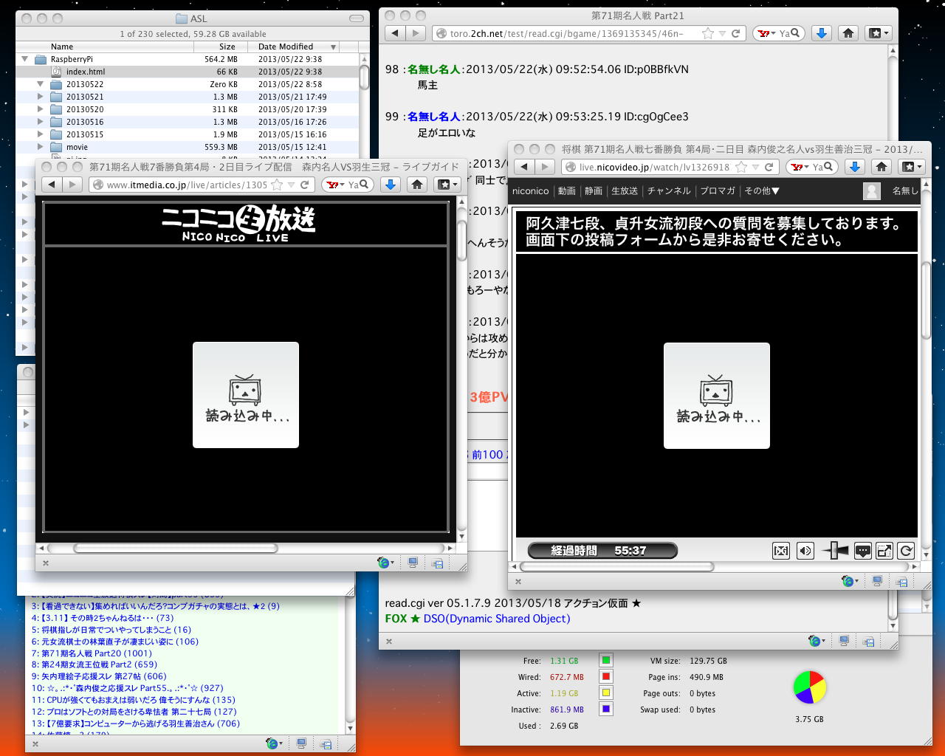Mute the nicovideo player sound
Screen dimensions: 945x756
coord(805,551)
